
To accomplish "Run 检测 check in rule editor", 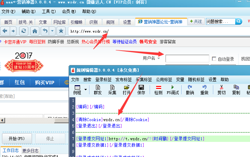I will coord(158,90).
